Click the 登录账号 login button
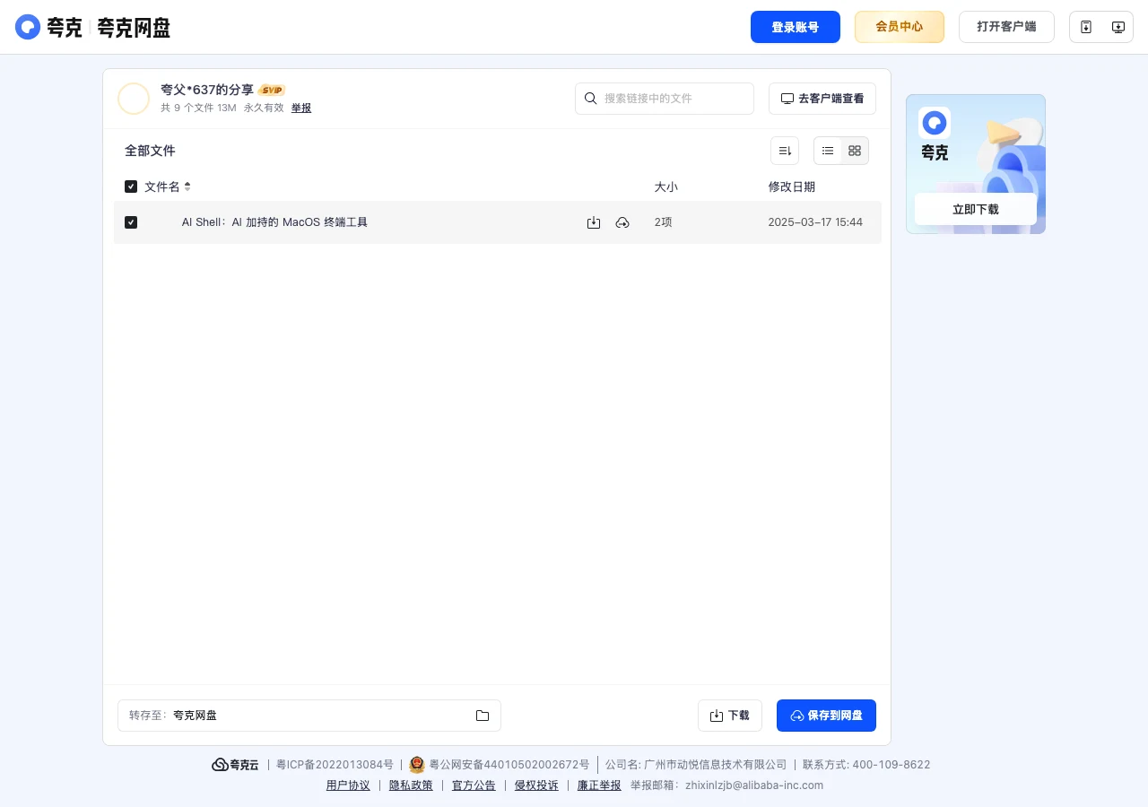The height and width of the screenshot is (807, 1148). click(x=796, y=27)
